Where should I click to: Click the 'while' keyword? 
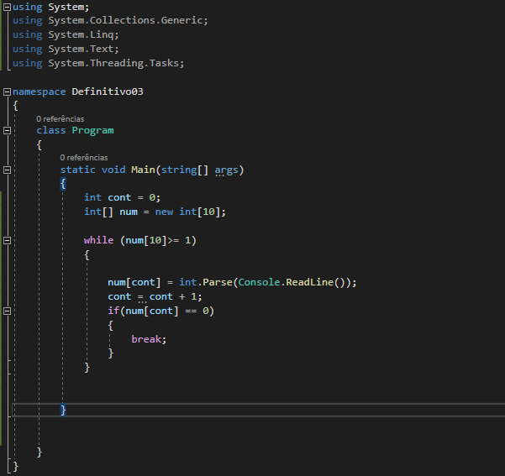(98, 240)
